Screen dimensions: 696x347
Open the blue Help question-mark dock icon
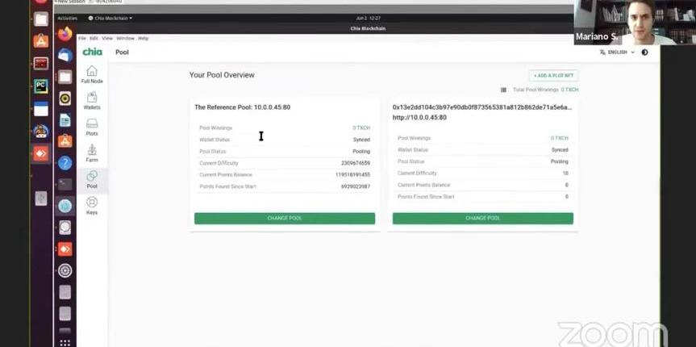click(x=65, y=163)
